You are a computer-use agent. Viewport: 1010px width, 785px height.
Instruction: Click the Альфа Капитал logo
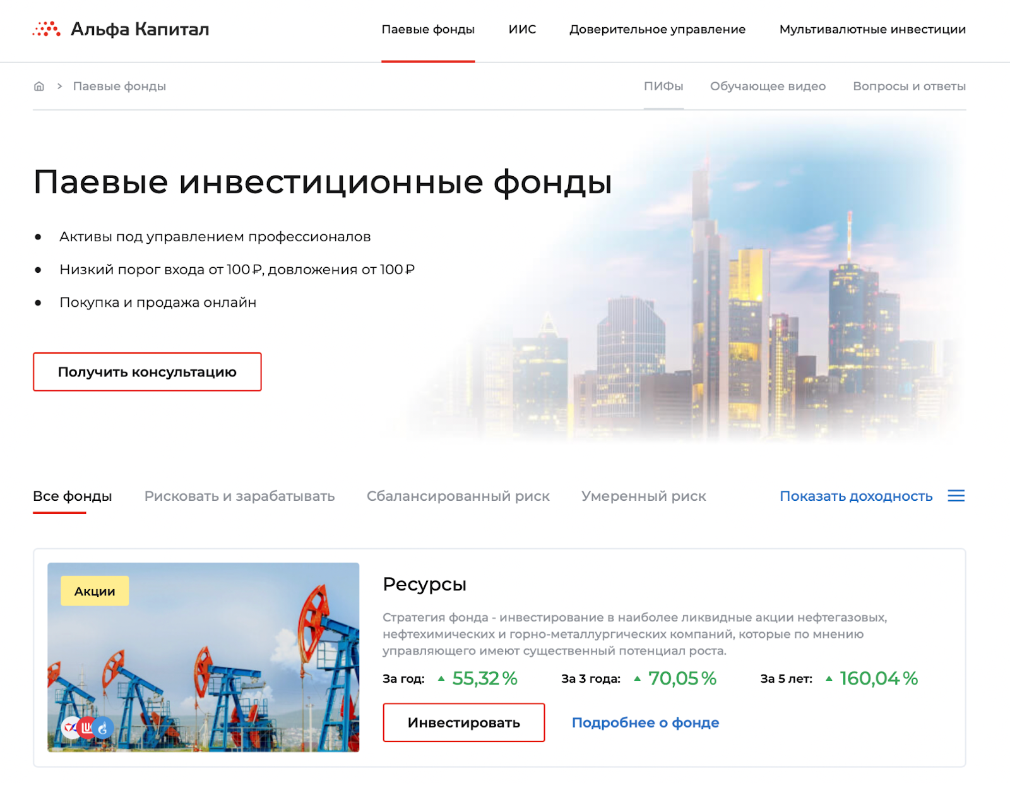coord(121,29)
